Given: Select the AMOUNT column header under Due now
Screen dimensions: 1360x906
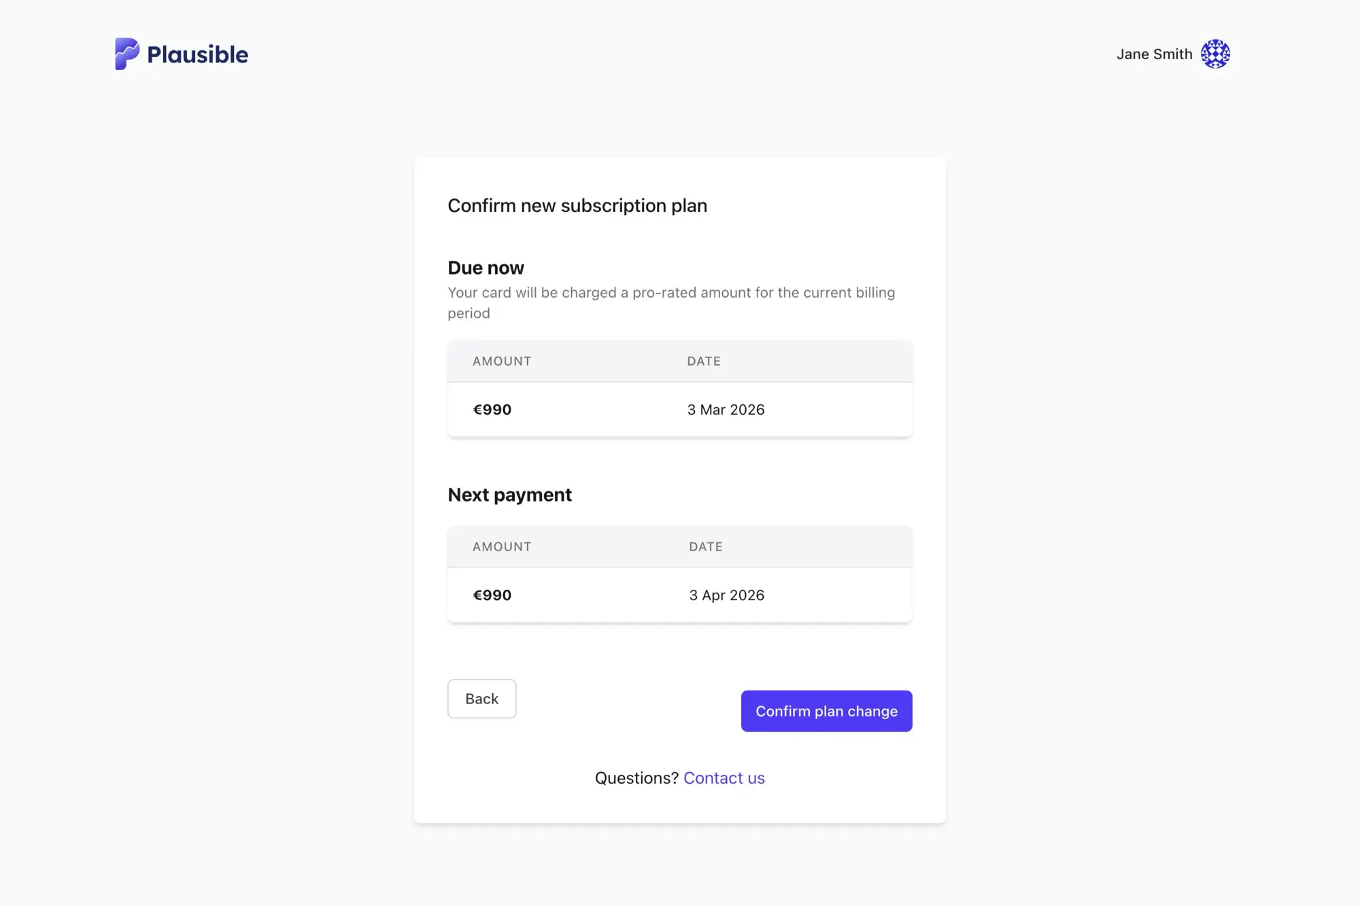Looking at the screenshot, I should 501,361.
